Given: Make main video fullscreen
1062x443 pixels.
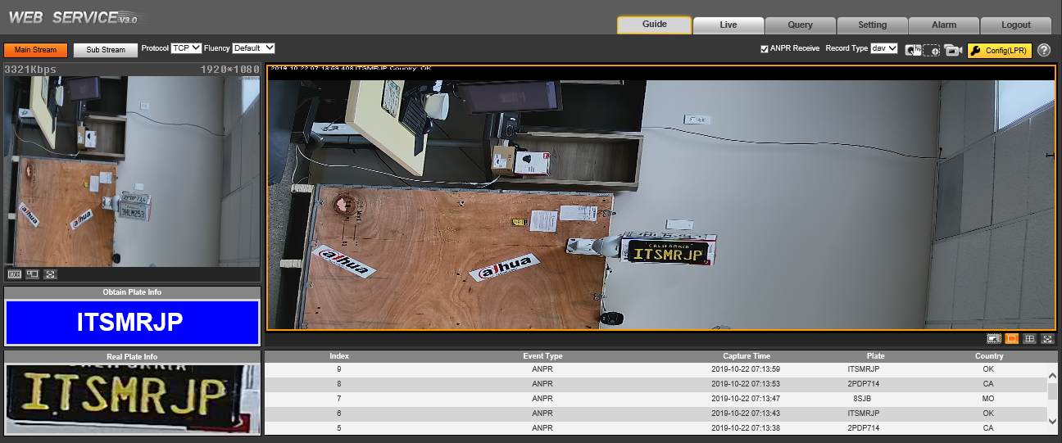Looking at the screenshot, I should 1047,338.
